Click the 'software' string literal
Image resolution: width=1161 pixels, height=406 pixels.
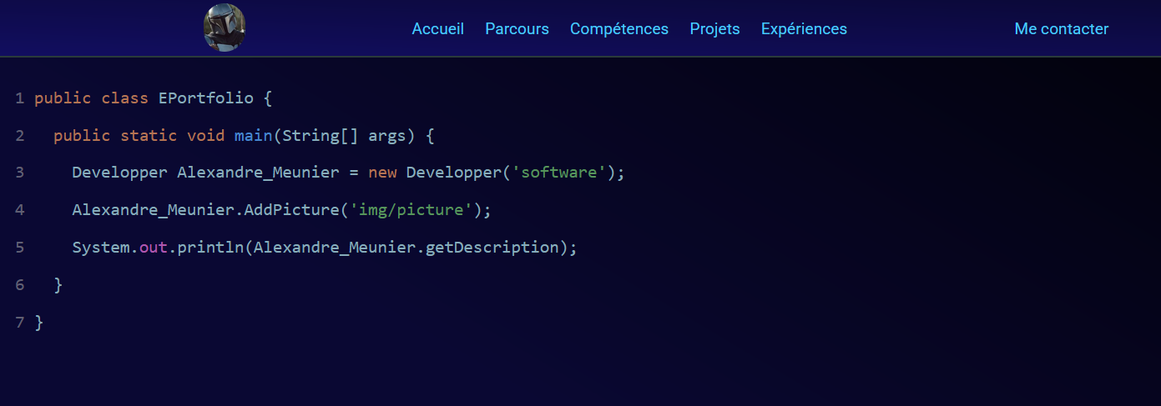click(x=559, y=173)
